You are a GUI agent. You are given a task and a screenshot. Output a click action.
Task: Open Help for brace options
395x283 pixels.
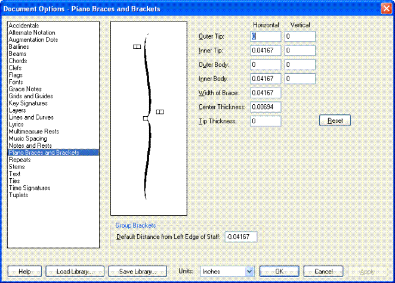(x=24, y=271)
